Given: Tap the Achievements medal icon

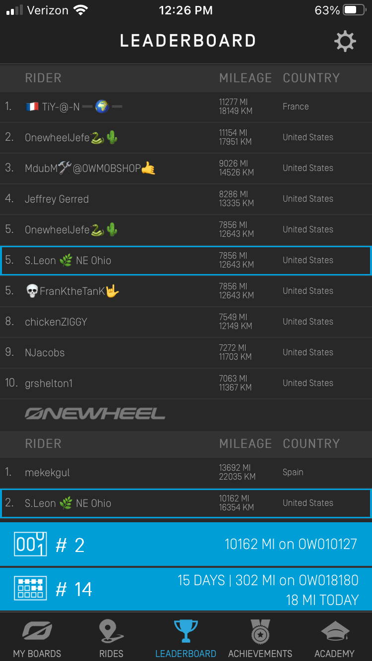Looking at the screenshot, I should [260, 631].
